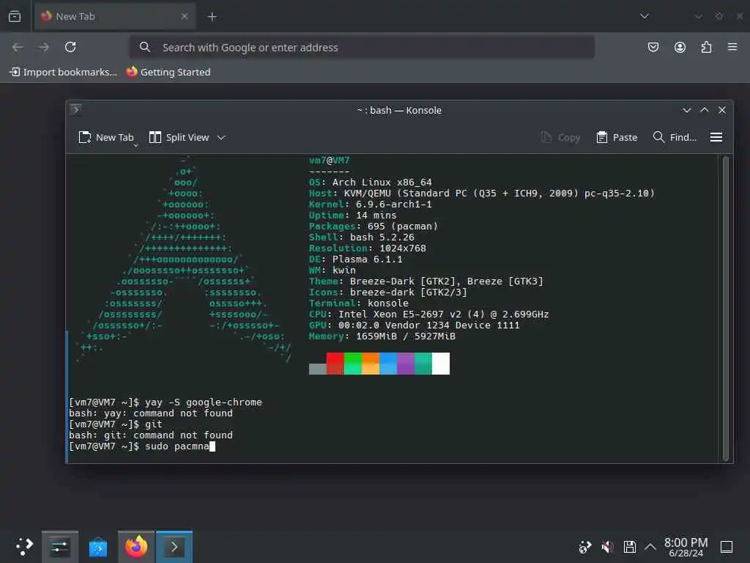Click the red color block in neofetch output

tap(335, 364)
